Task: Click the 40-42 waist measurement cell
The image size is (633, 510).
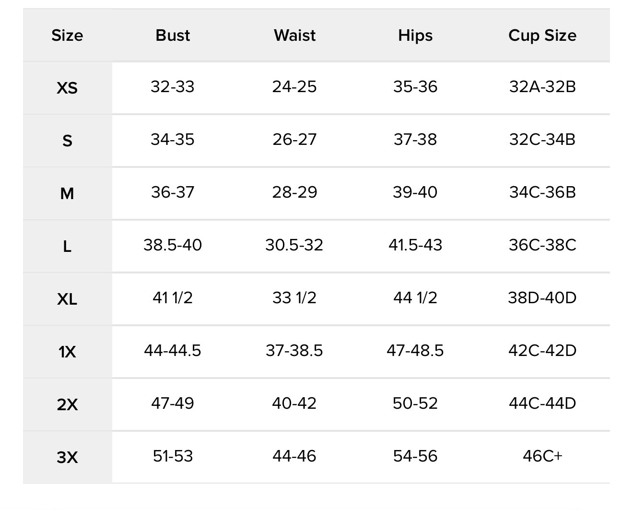Action: click(x=294, y=403)
